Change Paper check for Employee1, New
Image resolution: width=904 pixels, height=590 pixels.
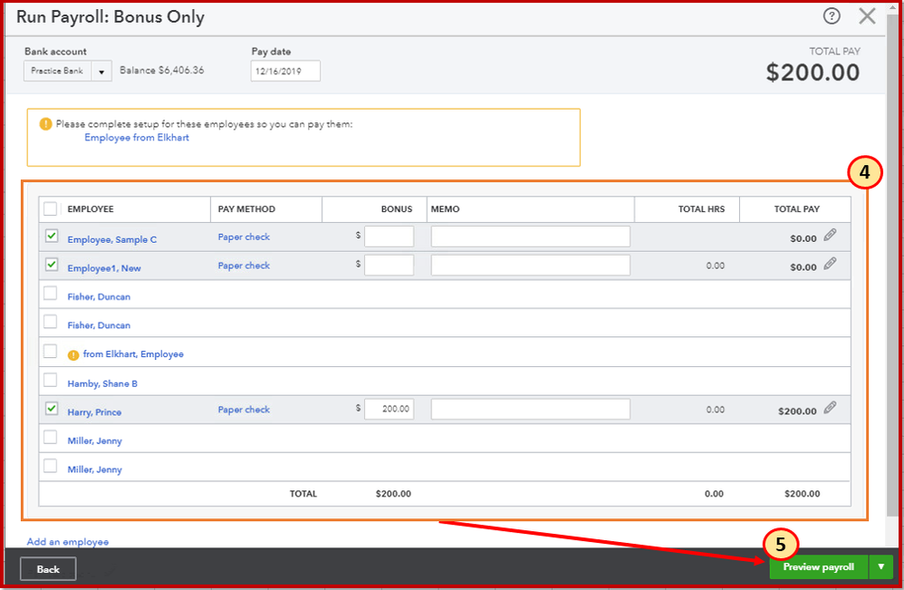244,266
